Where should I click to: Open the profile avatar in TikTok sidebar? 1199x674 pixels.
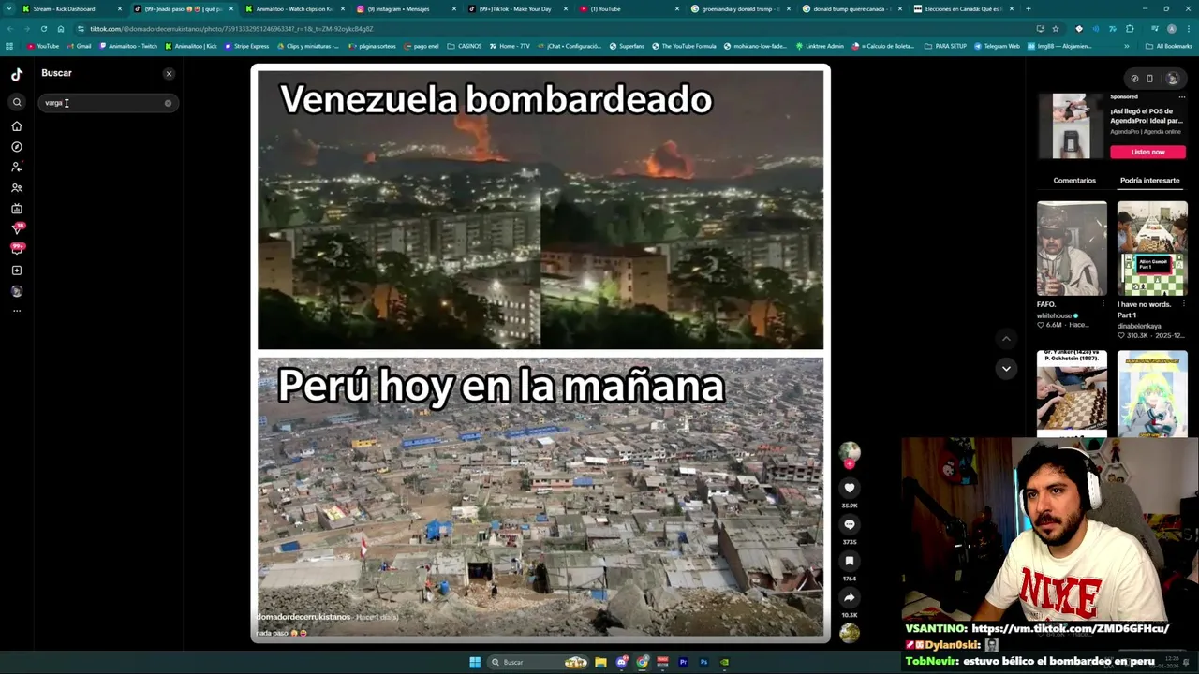tap(17, 291)
